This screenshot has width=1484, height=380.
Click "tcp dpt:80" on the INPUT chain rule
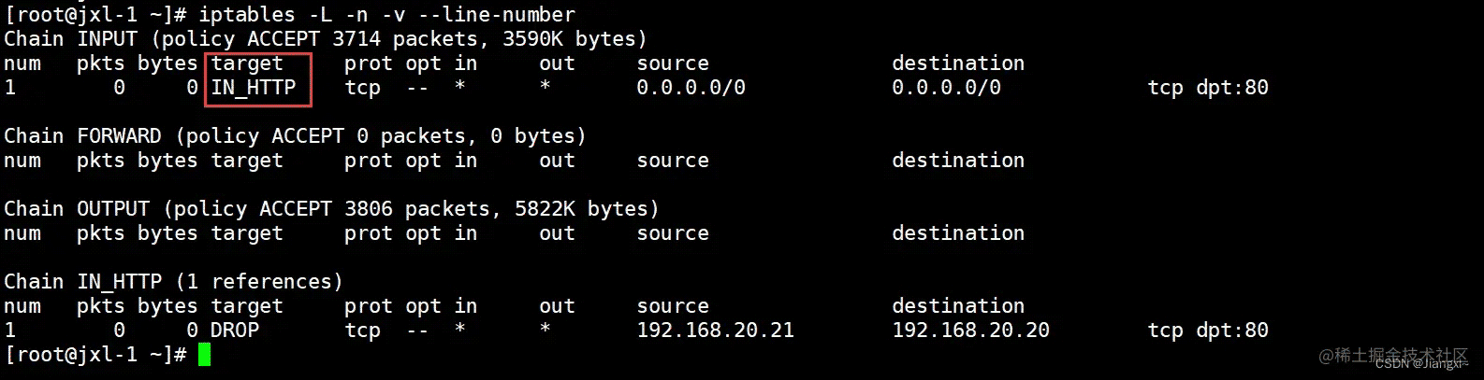(1207, 88)
